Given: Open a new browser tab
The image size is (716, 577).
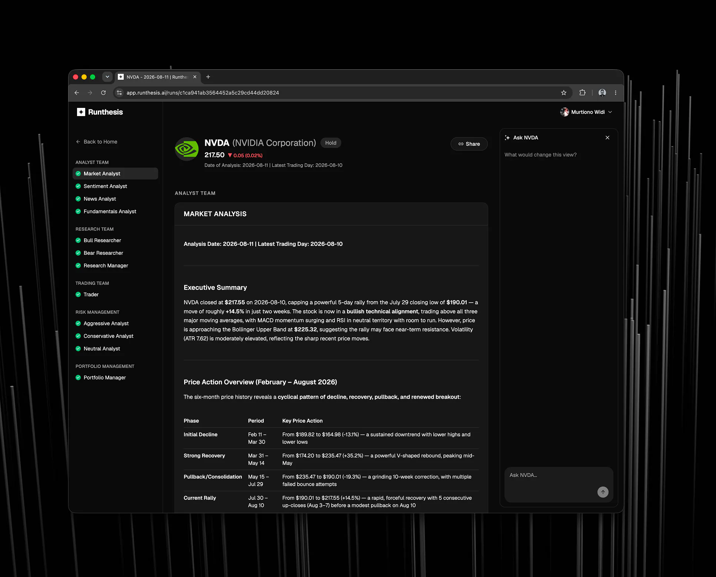Looking at the screenshot, I should click(x=208, y=77).
